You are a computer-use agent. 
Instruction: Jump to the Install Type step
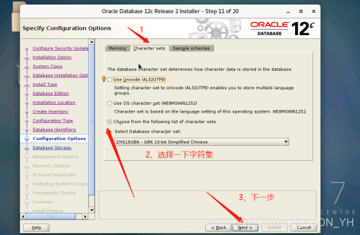(45, 85)
